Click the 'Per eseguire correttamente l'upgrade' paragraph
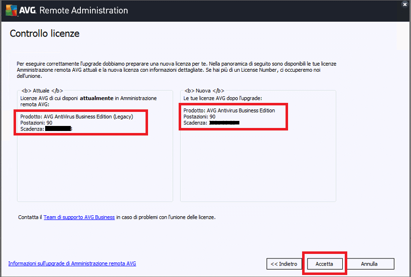The width and height of the screenshot is (411, 277). coord(177,70)
